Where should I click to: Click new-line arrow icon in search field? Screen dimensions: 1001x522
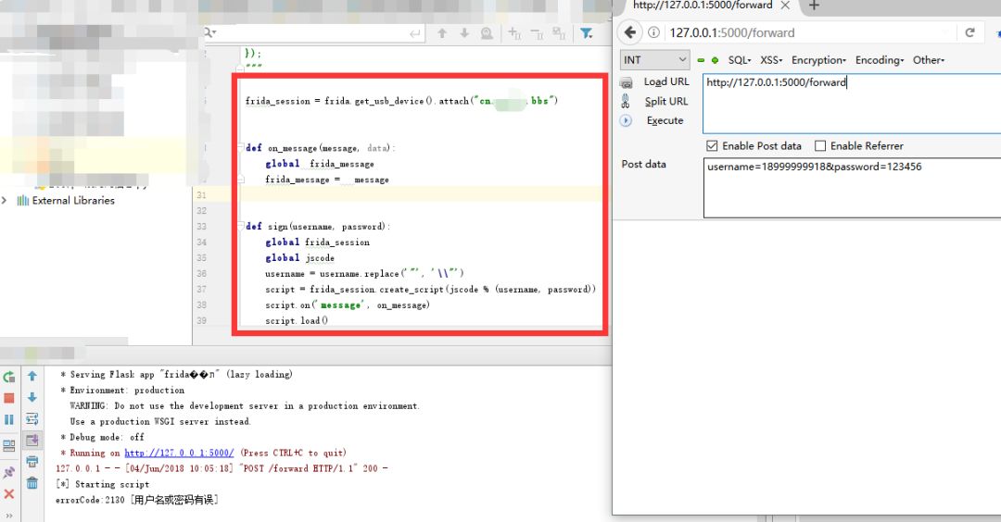click(415, 33)
